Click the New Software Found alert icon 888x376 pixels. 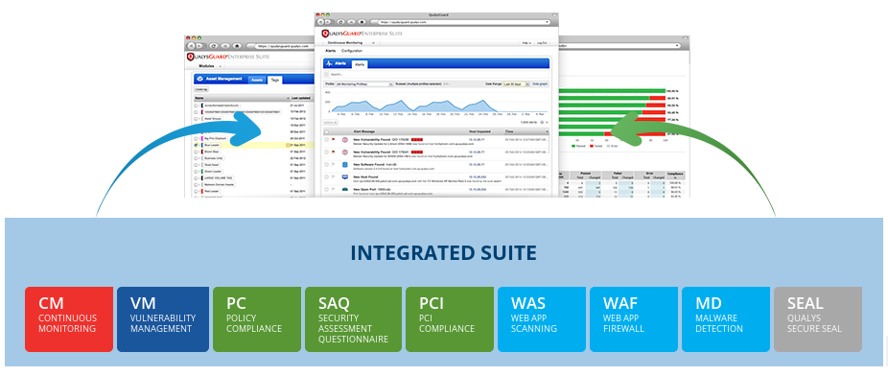(x=344, y=165)
